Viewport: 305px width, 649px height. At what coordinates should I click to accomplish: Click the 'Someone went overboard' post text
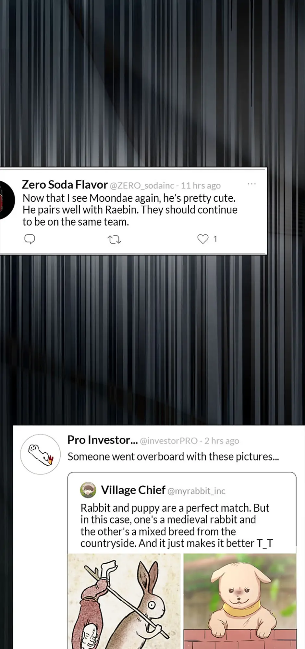point(173,457)
